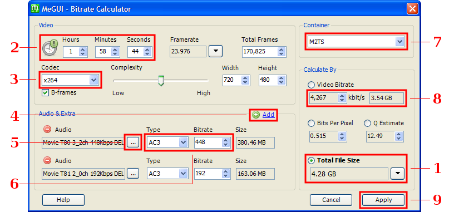449x212 pixels.
Task: Browse for second audio file with ... button
Action: point(133,174)
